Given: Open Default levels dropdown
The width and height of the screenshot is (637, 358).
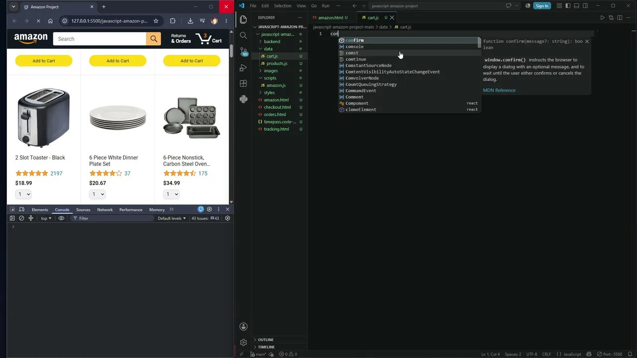Looking at the screenshot, I should coord(172,218).
